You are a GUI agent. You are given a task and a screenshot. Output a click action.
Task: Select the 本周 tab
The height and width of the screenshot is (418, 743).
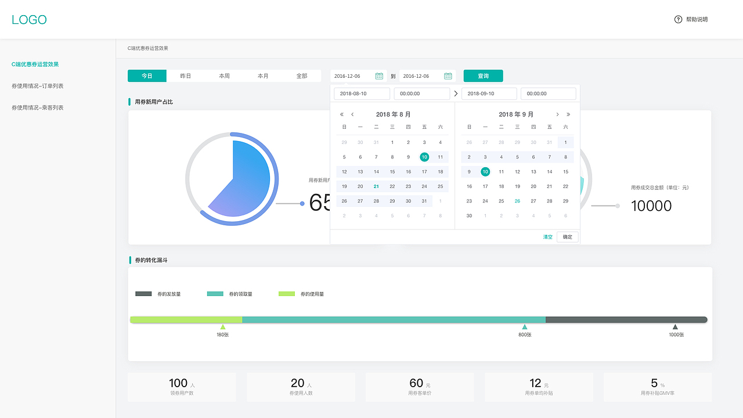click(x=224, y=76)
